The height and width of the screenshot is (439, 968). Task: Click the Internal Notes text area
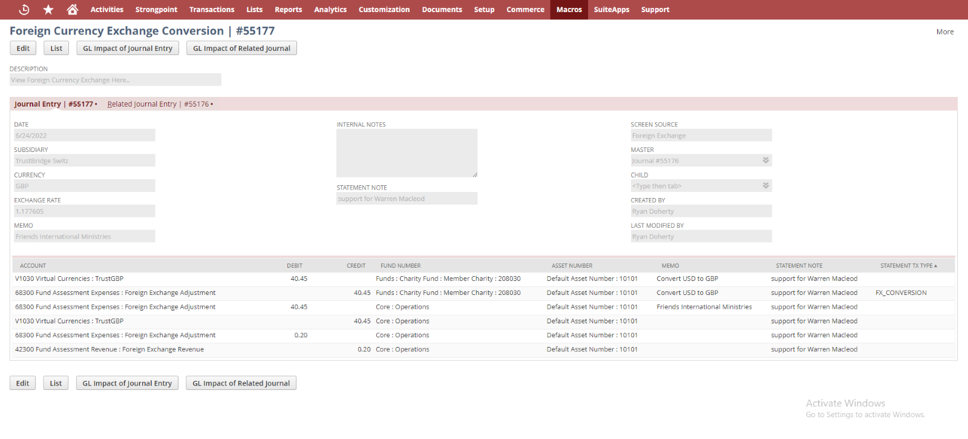pyautogui.click(x=407, y=153)
